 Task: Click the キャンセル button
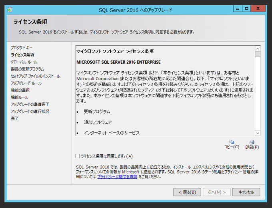click(x=246, y=192)
